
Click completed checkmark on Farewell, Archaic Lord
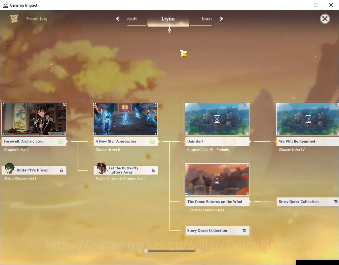(61, 141)
